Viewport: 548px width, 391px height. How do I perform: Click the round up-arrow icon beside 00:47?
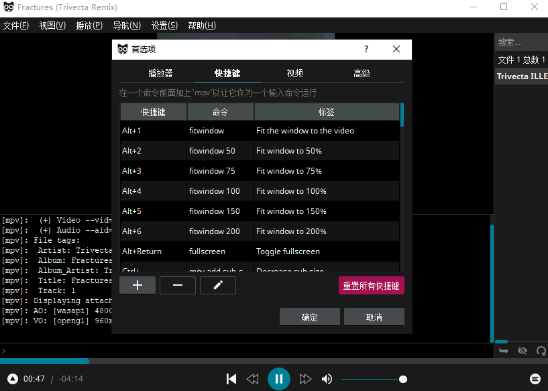[13, 379]
